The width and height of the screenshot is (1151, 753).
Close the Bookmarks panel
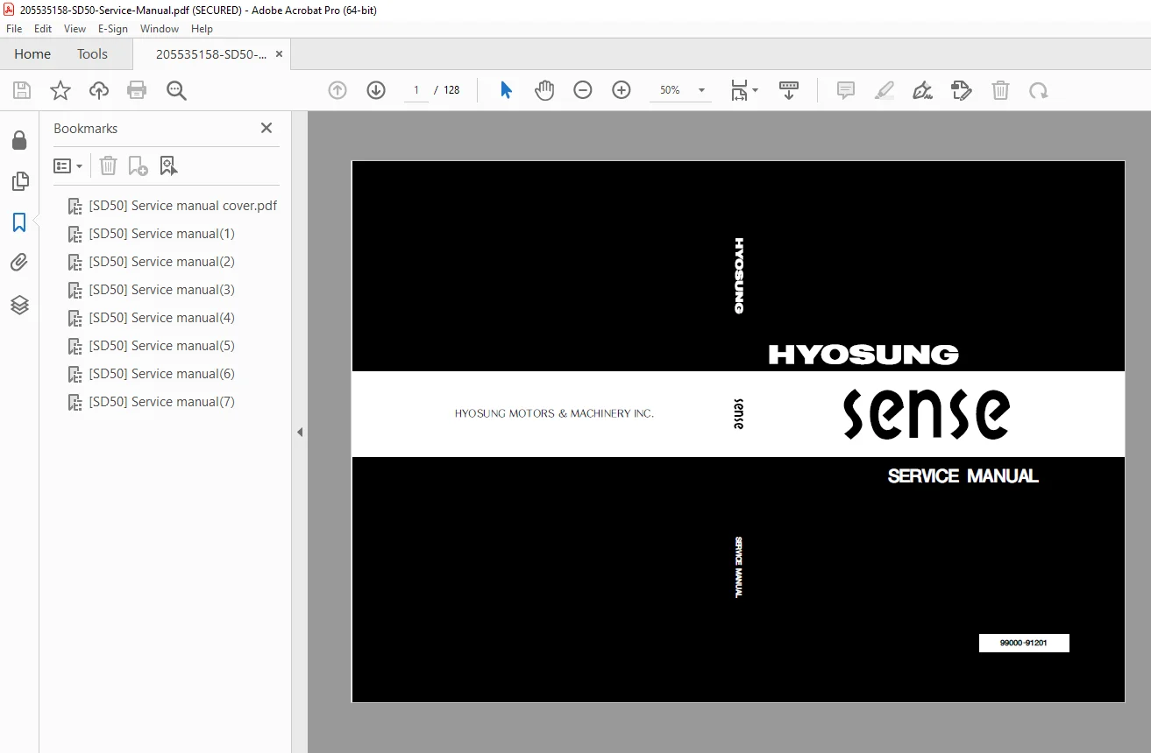click(266, 128)
